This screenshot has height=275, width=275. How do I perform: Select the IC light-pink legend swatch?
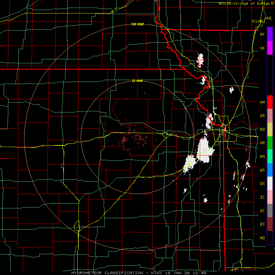tap(270, 197)
